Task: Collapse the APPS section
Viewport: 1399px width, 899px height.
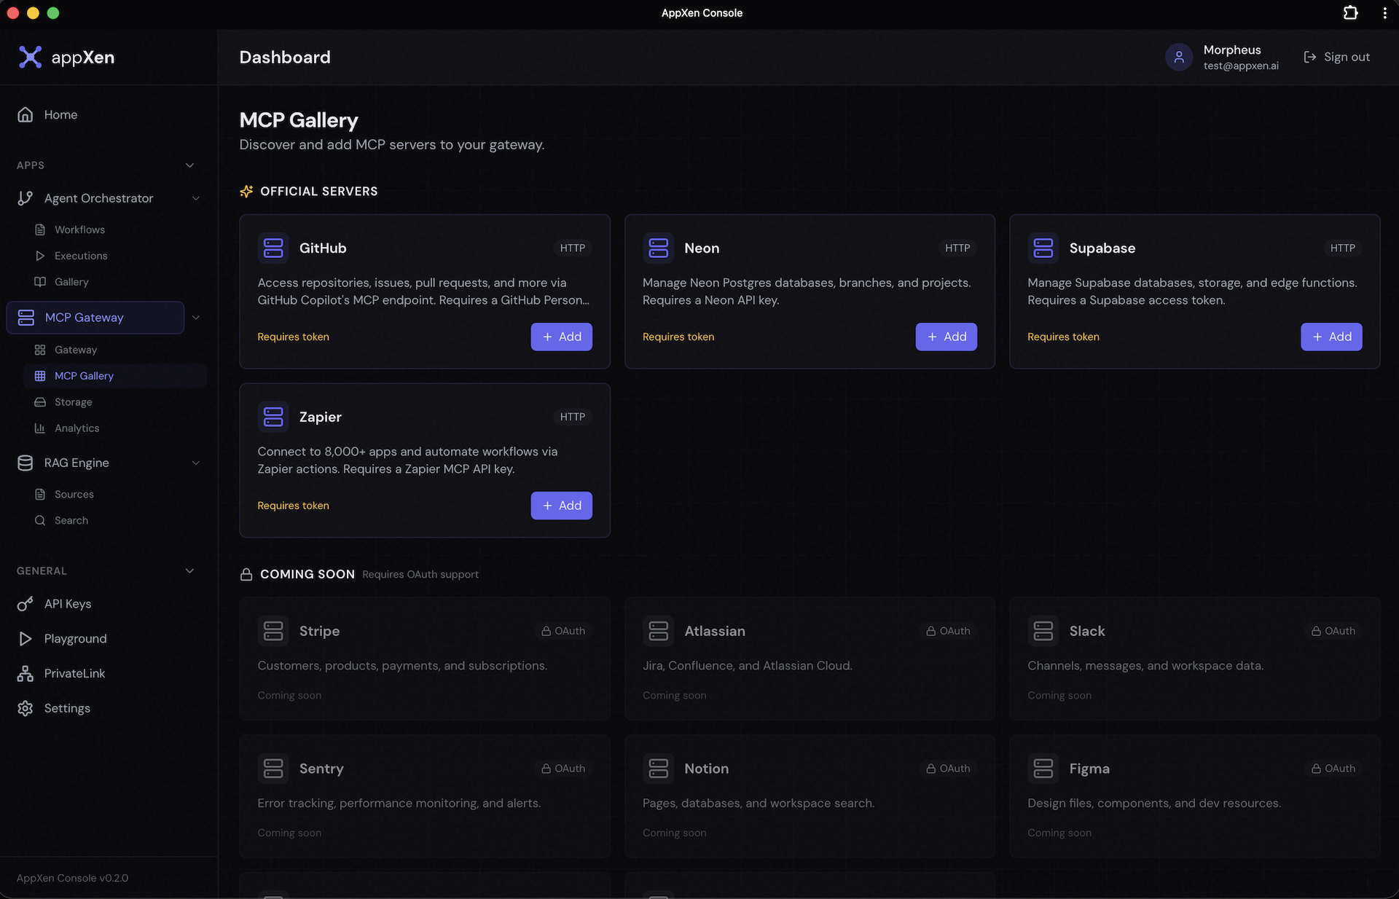Action: [189, 165]
